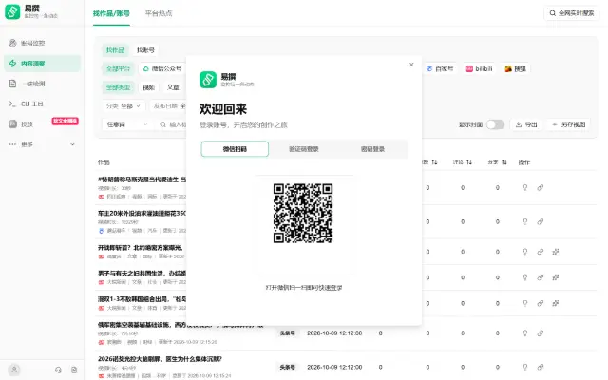Select the 找作品 segment
This screenshot has width=608, height=380.
(115, 50)
